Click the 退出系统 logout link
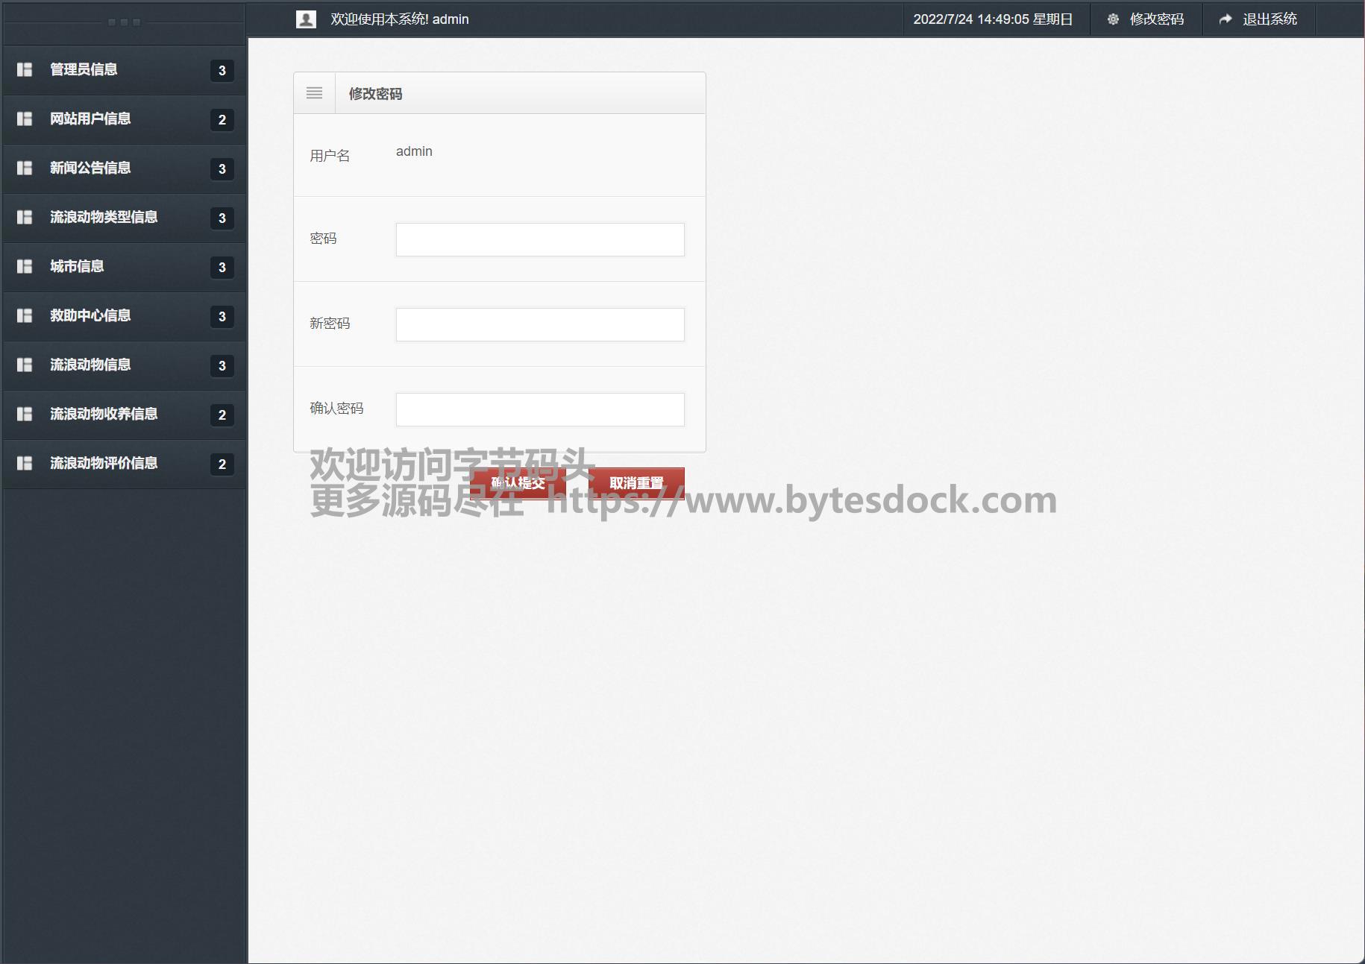The image size is (1365, 964). click(x=1269, y=19)
